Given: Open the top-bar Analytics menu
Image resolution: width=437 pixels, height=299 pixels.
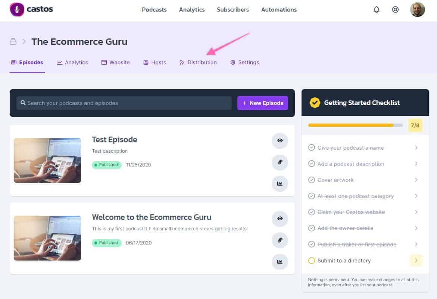Looking at the screenshot, I should (x=192, y=9).
